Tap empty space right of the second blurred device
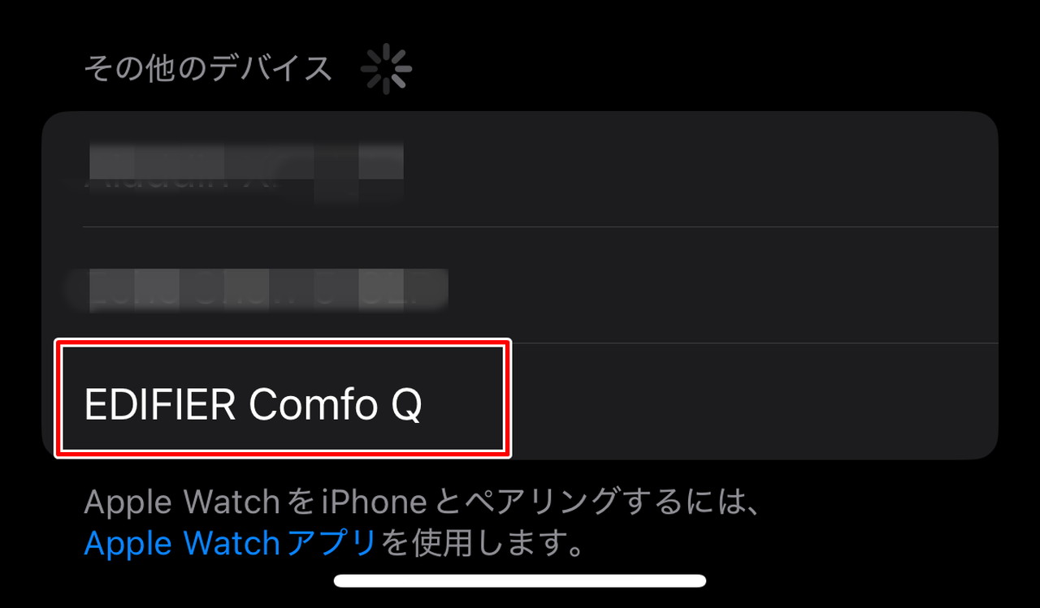This screenshot has height=608, width=1040. 721,285
